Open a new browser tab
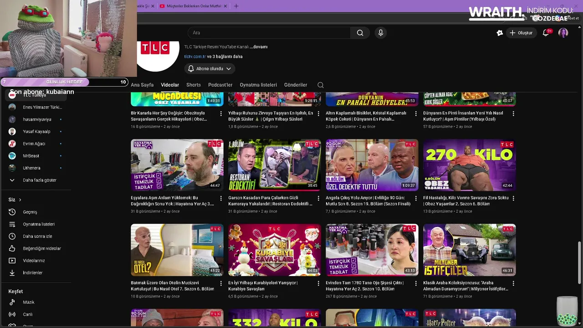 (x=236, y=6)
